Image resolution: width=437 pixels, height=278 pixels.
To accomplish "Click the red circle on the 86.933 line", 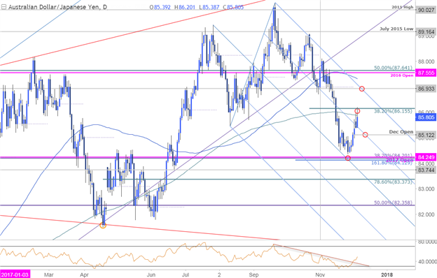I will point(362,89).
